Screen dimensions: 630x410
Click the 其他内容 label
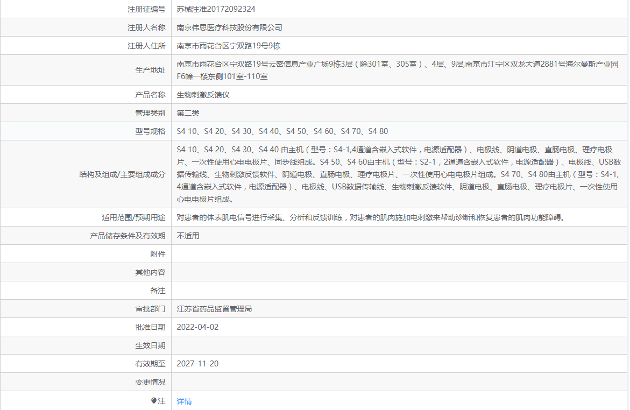(x=150, y=272)
